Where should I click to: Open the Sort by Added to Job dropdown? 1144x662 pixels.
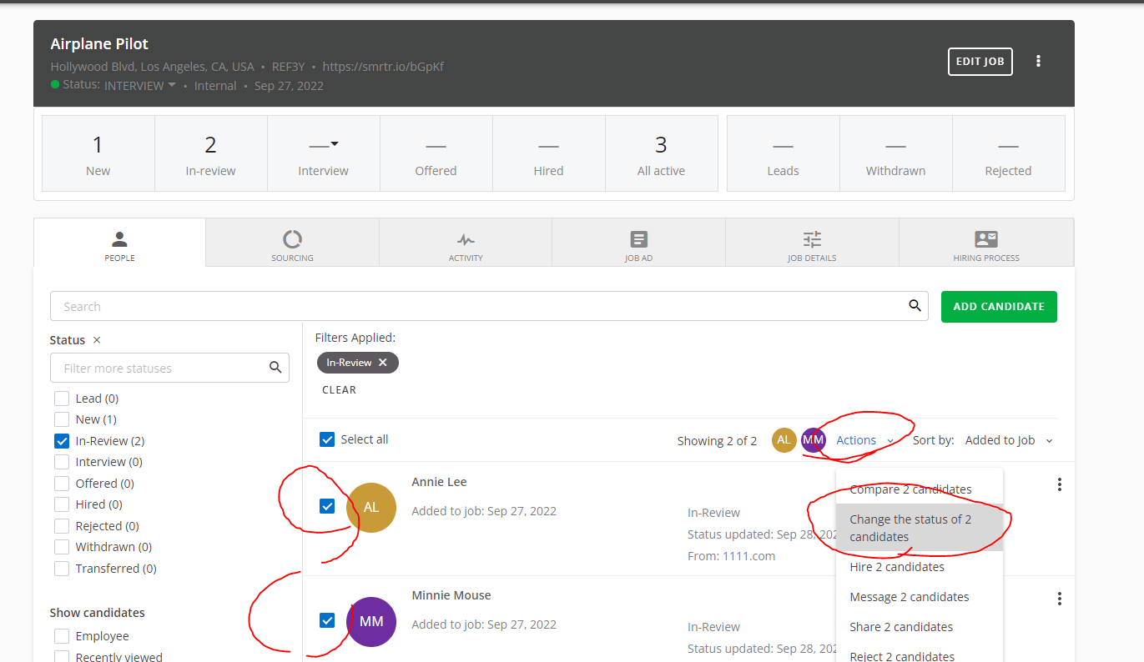1009,440
